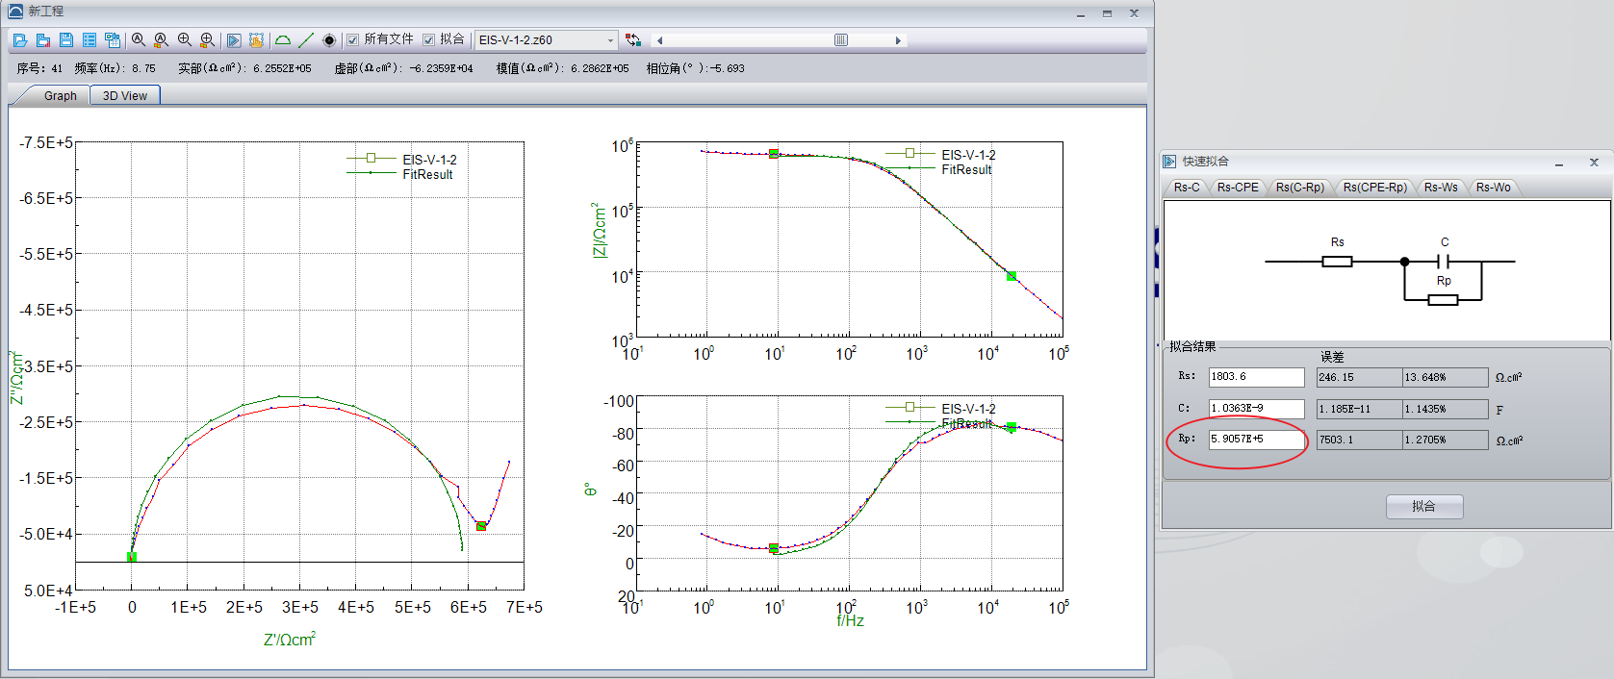Click the Rs resistor in circuit diagram
Screen dimensions: 1614x679
(1337, 261)
